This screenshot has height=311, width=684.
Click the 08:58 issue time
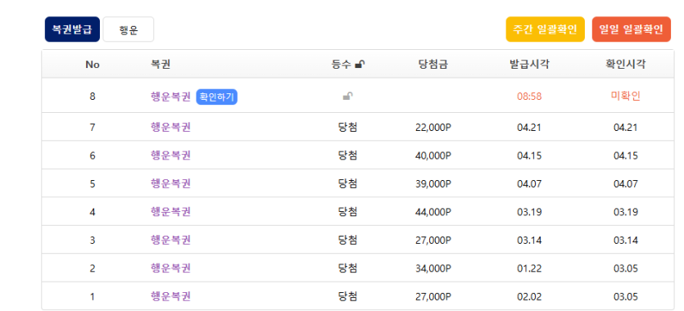pyautogui.click(x=529, y=97)
